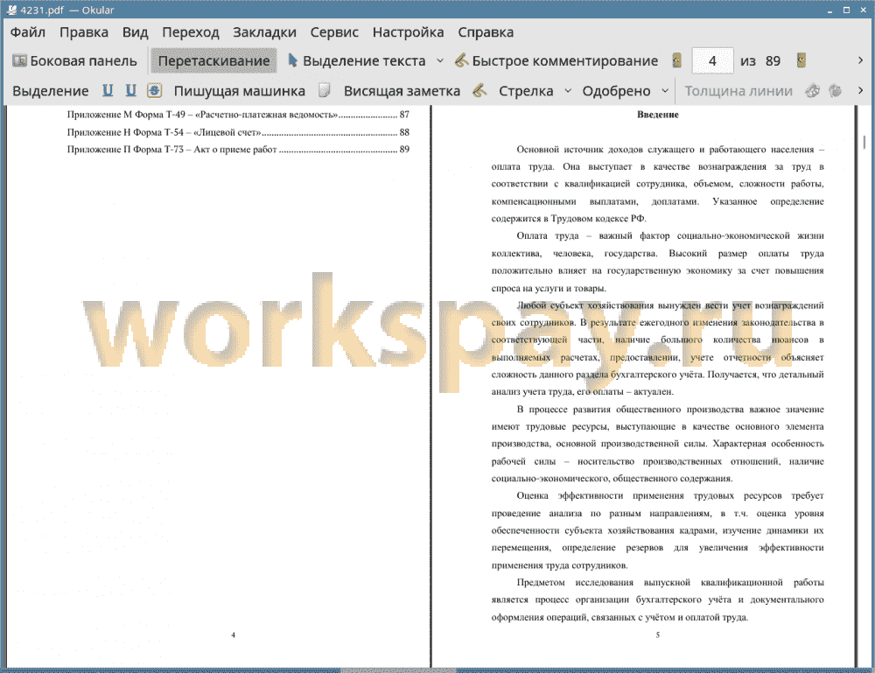Click the second icon after Толщина линии
This screenshot has height=673, width=875.
coord(835,90)
